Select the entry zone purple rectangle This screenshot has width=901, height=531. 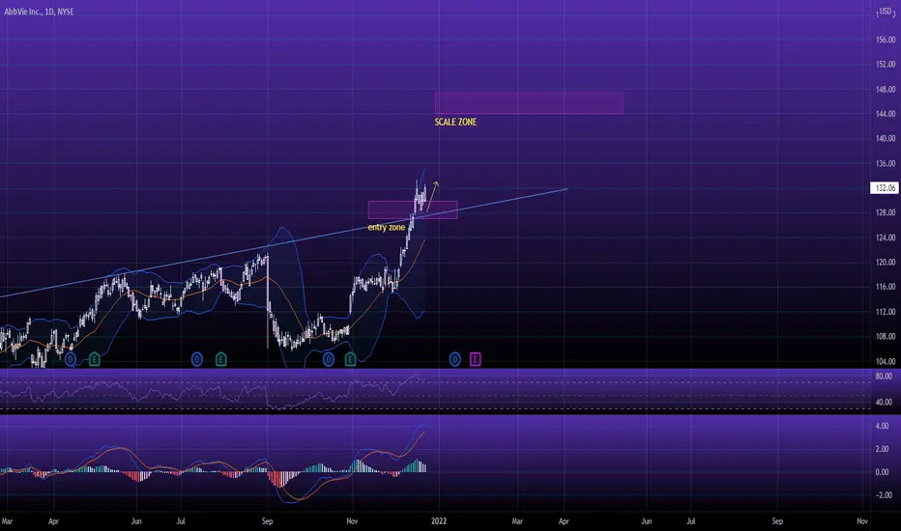pos(413,210)
